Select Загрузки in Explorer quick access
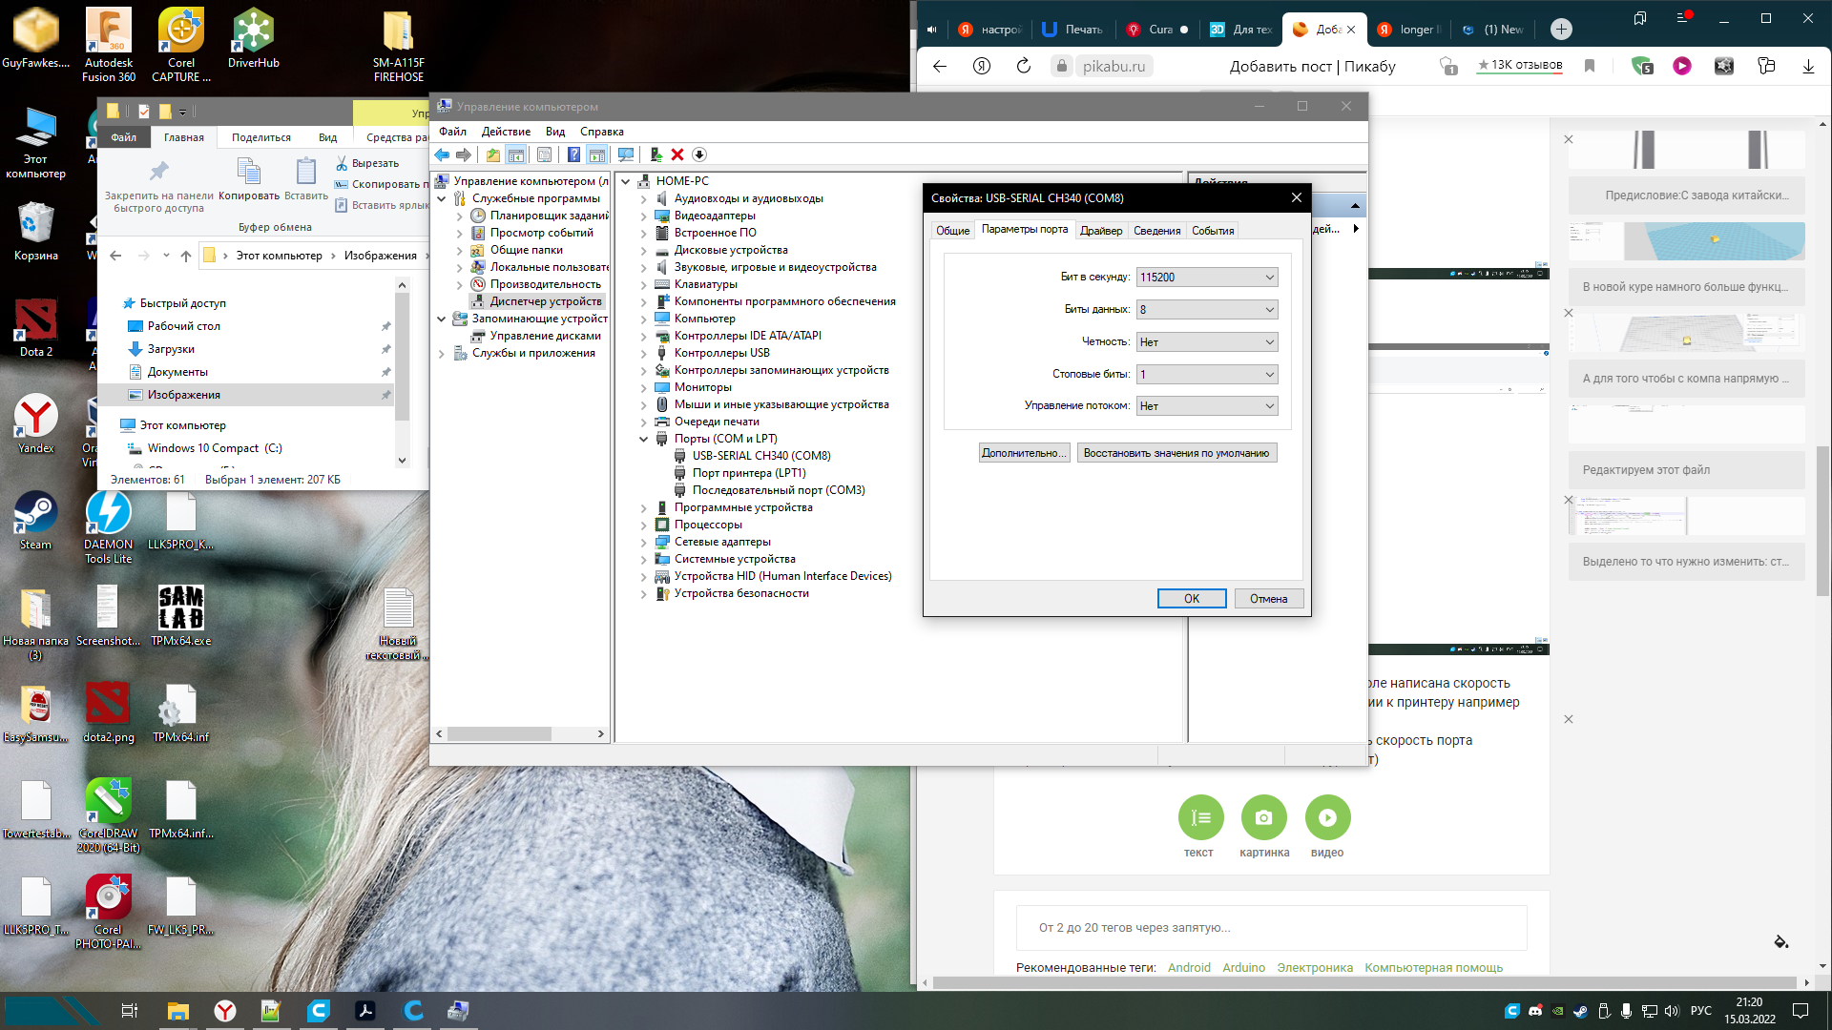Screen dimensions: 1832x1030 click(171, 349)
